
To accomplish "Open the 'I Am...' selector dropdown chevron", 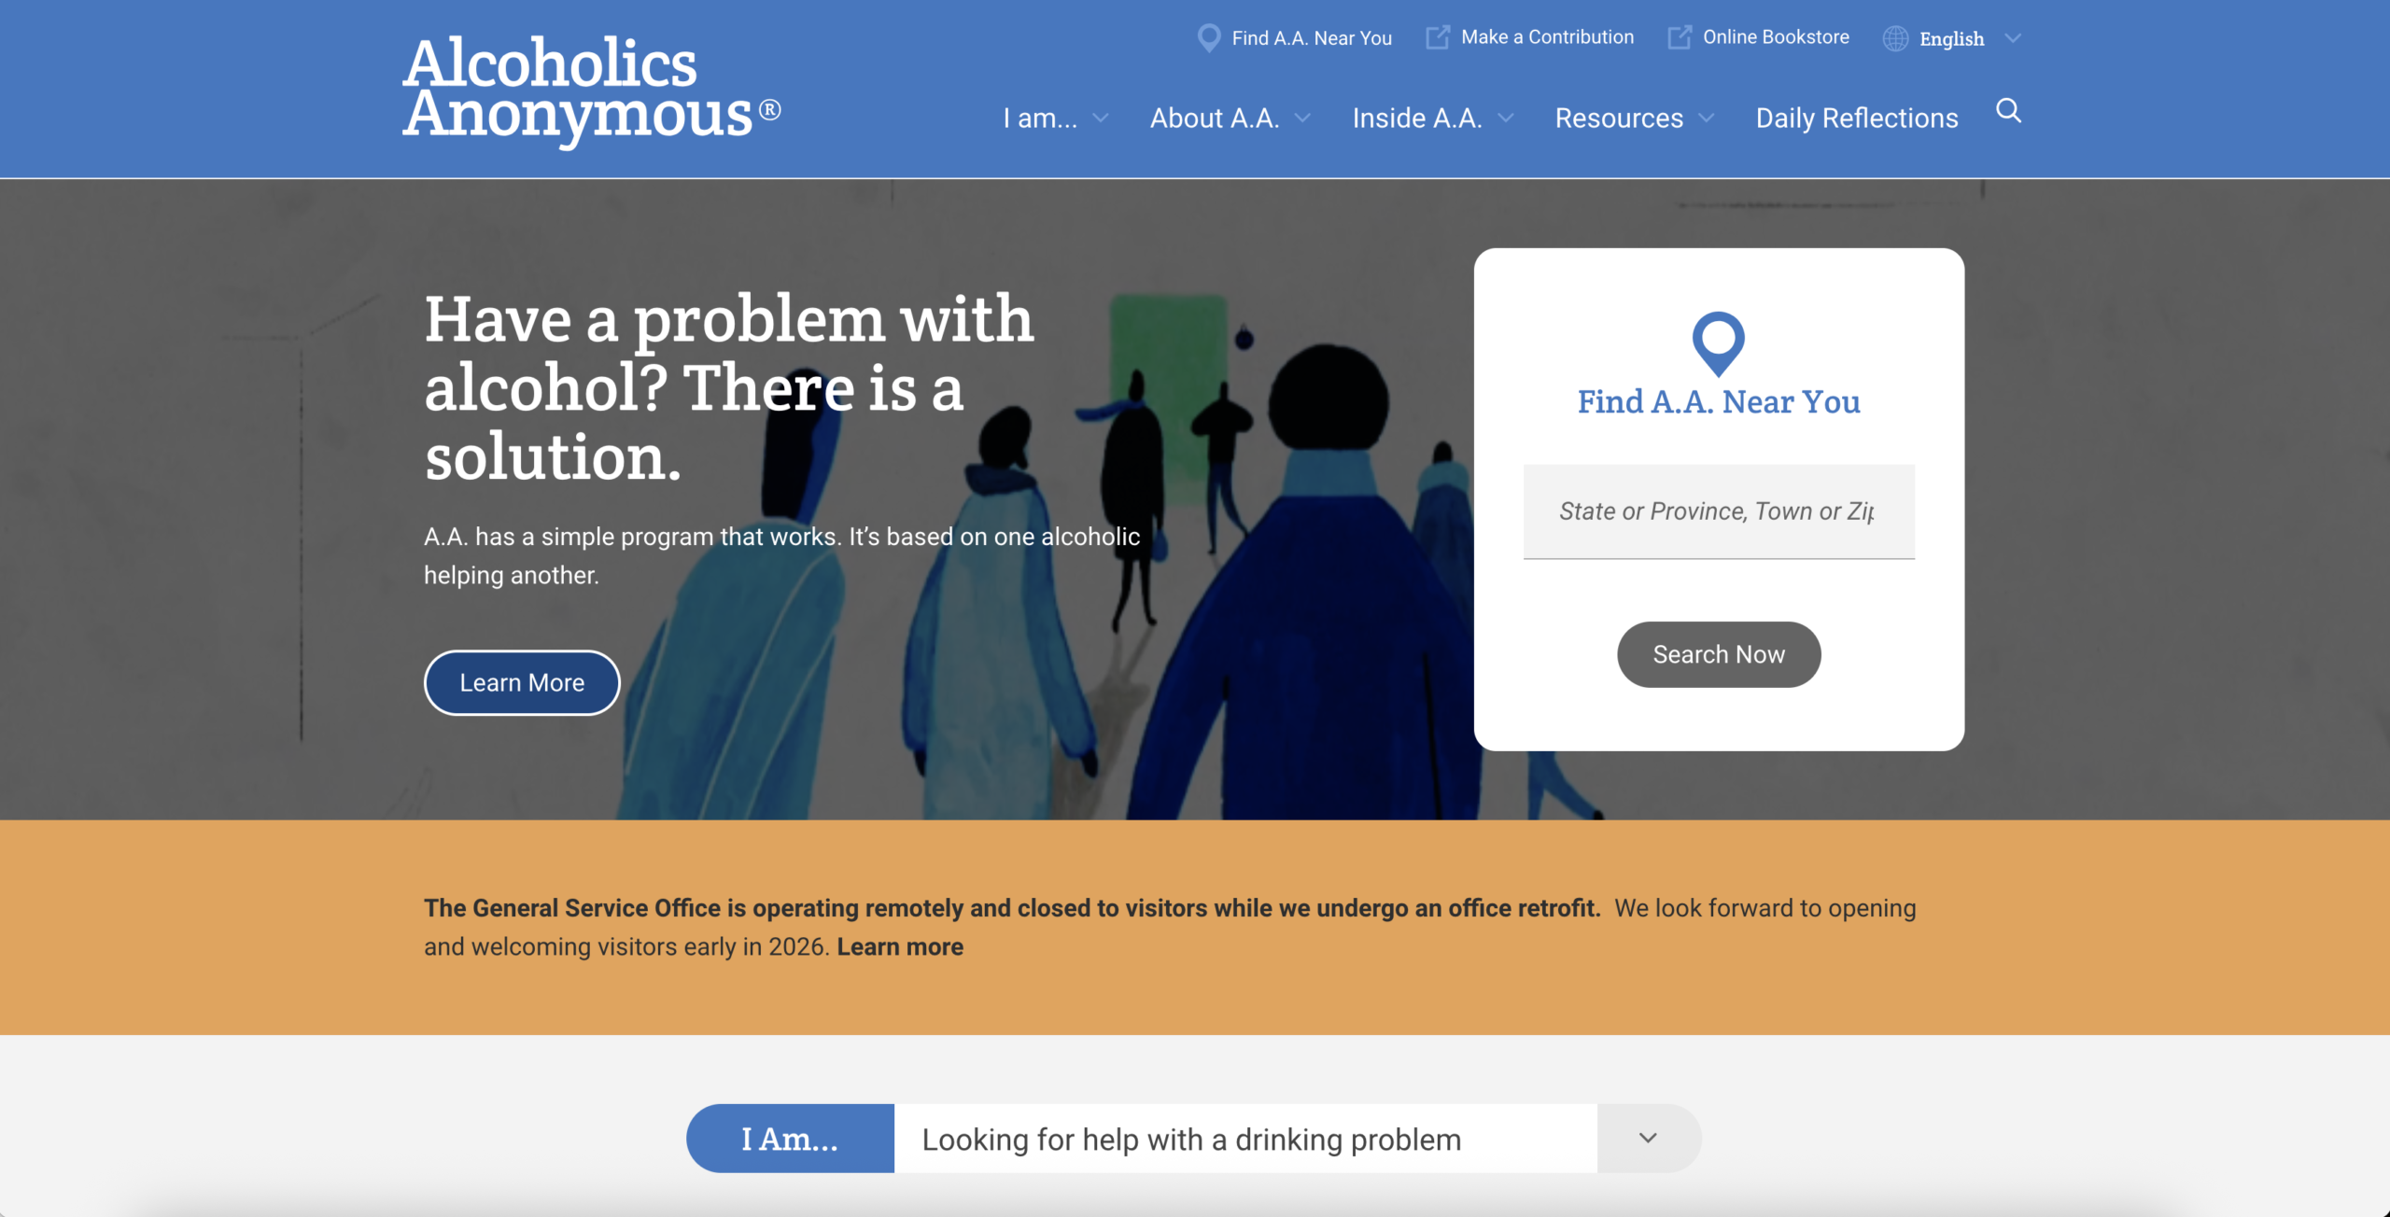I will click(x=1647, y=1139).
